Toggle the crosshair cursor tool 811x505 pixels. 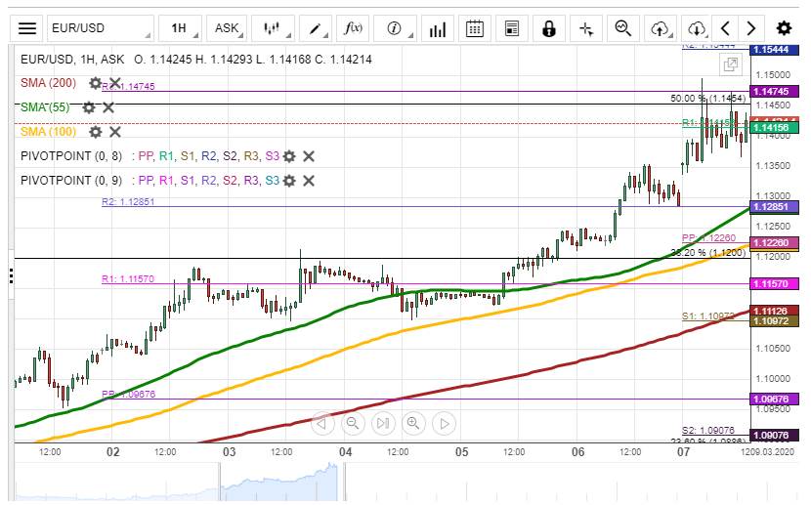pos(586,28)
